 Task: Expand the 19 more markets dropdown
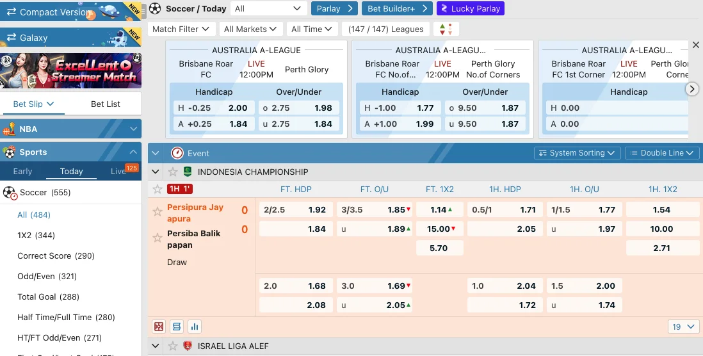click(x=683, y=327)
